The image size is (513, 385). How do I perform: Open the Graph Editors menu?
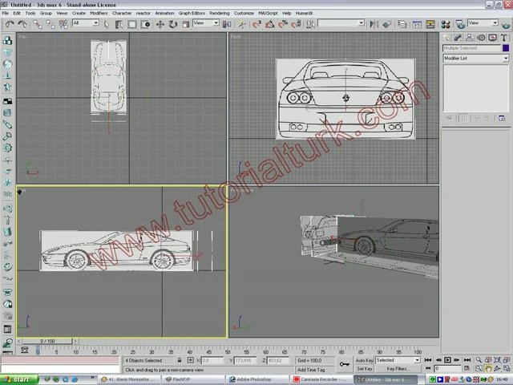(x=192, y=14)
